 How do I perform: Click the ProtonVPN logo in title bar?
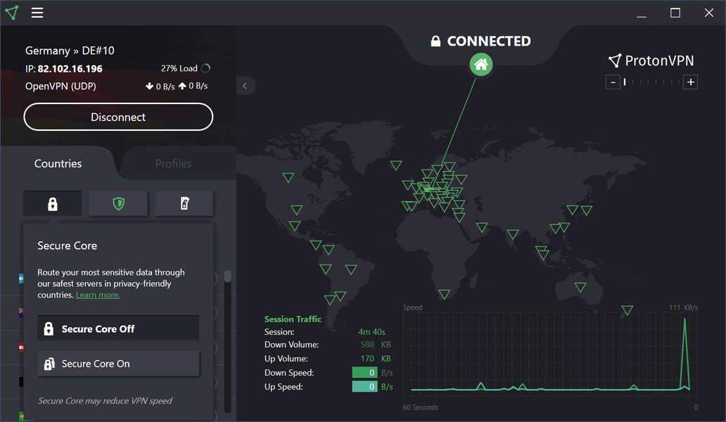12,13
